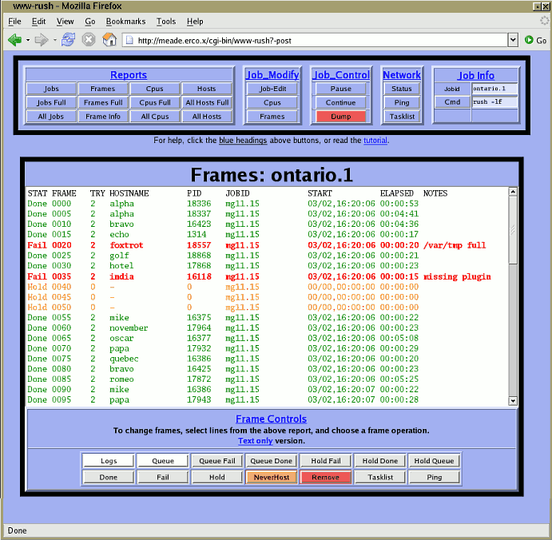Image resolution: width=552 pixels, height=540 pixels.
Task: Open the Help menu
Action: 195,22
